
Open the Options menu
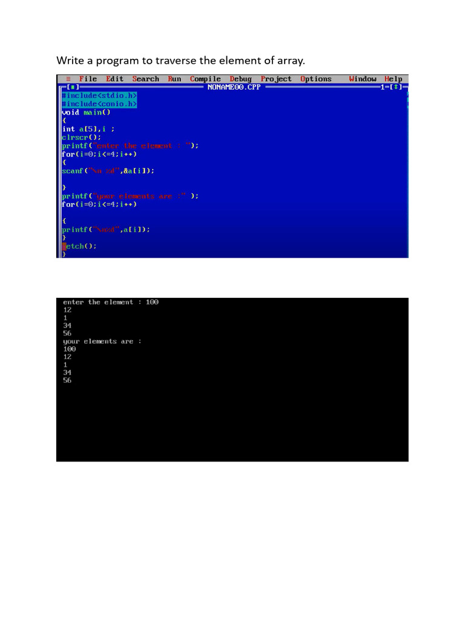coord(316,79)
